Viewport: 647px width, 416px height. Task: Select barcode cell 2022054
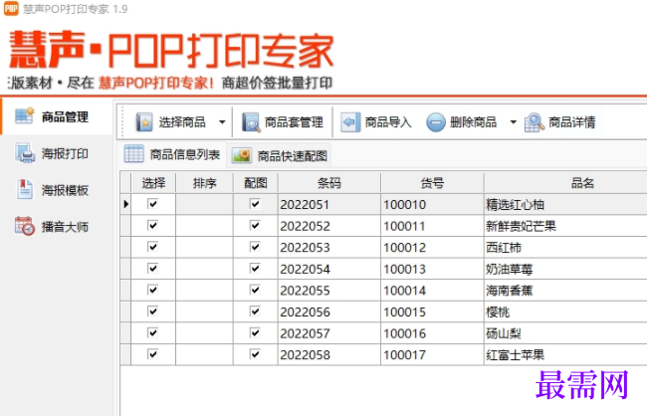(328, 269)
